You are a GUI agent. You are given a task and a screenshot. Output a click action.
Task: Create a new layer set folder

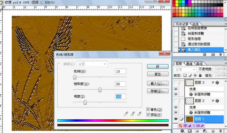197,131
